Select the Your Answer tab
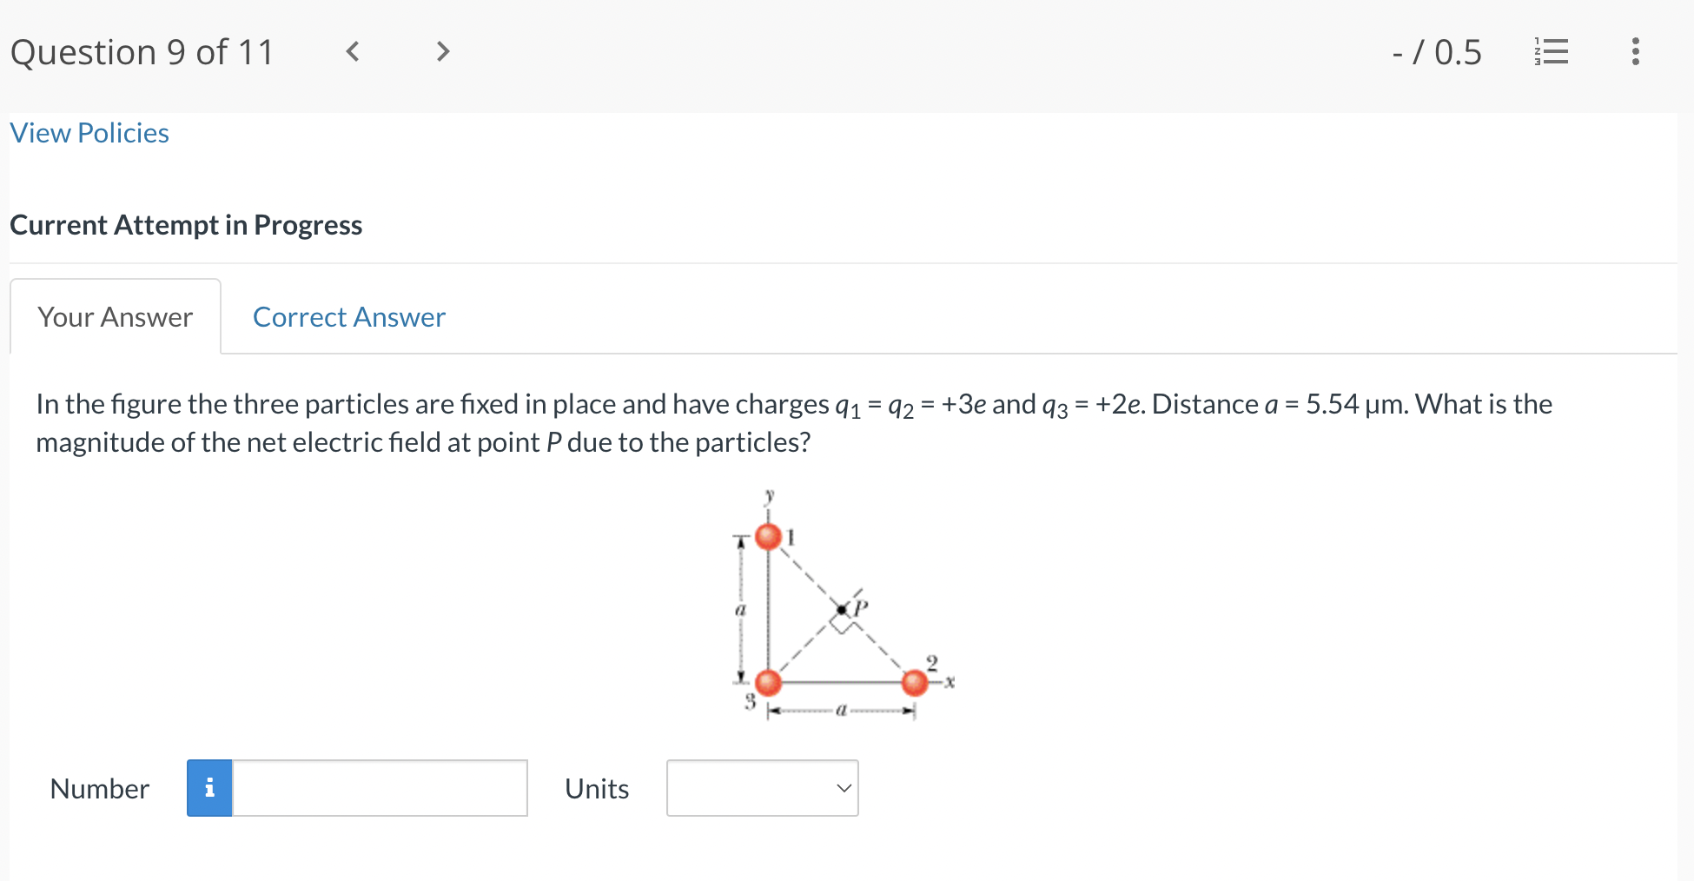Screen dimensions: 1694x881 (114, 316)
